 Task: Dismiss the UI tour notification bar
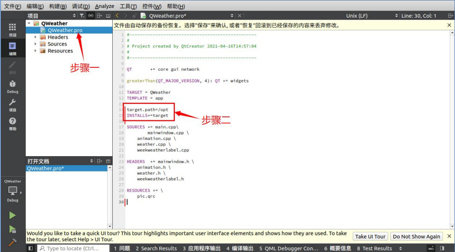click(449, 236)
